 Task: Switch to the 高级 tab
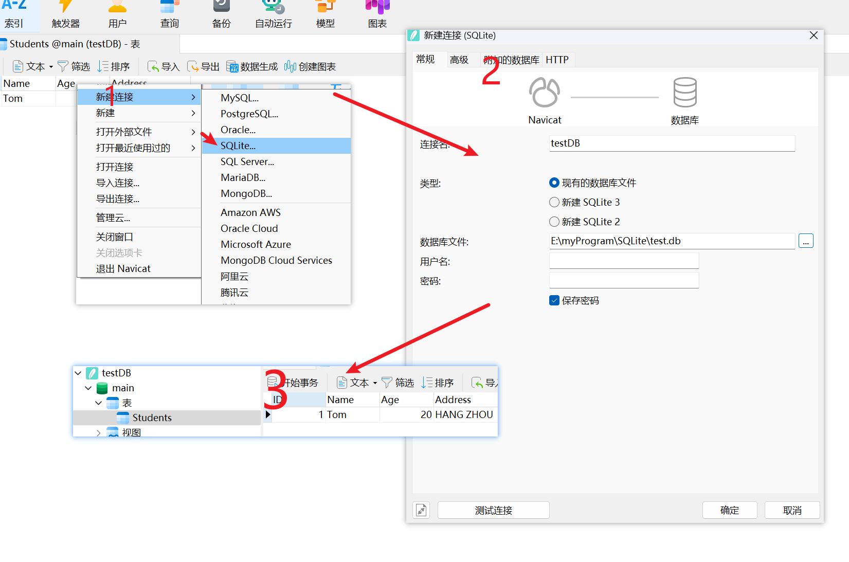459,60
